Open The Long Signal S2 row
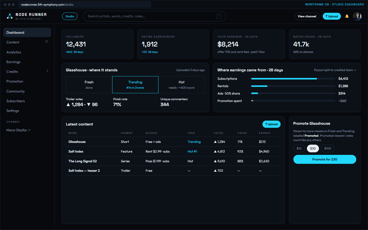 173,161
